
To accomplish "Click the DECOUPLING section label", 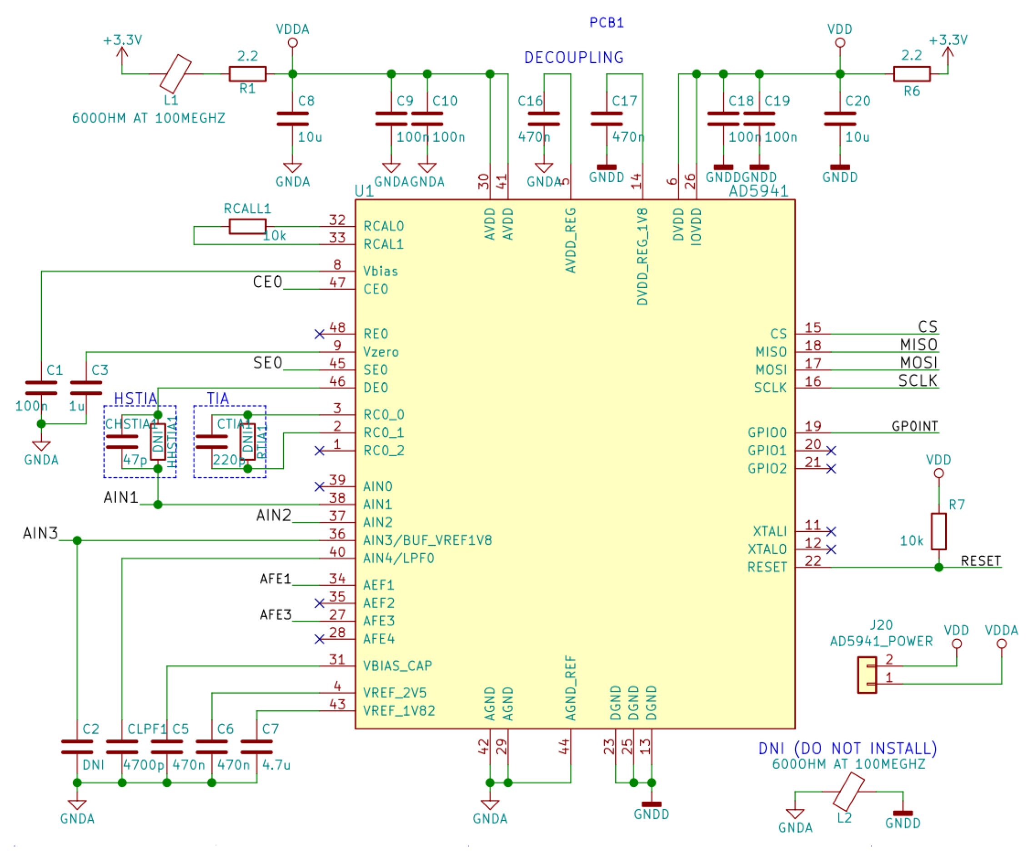I will (574, 57).
